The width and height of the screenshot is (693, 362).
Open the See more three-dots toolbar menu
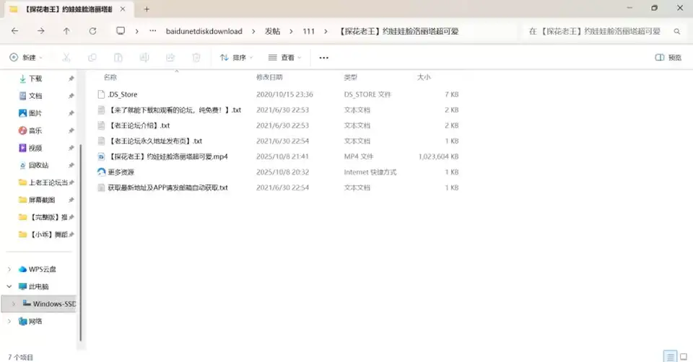[x=323, y=58]
